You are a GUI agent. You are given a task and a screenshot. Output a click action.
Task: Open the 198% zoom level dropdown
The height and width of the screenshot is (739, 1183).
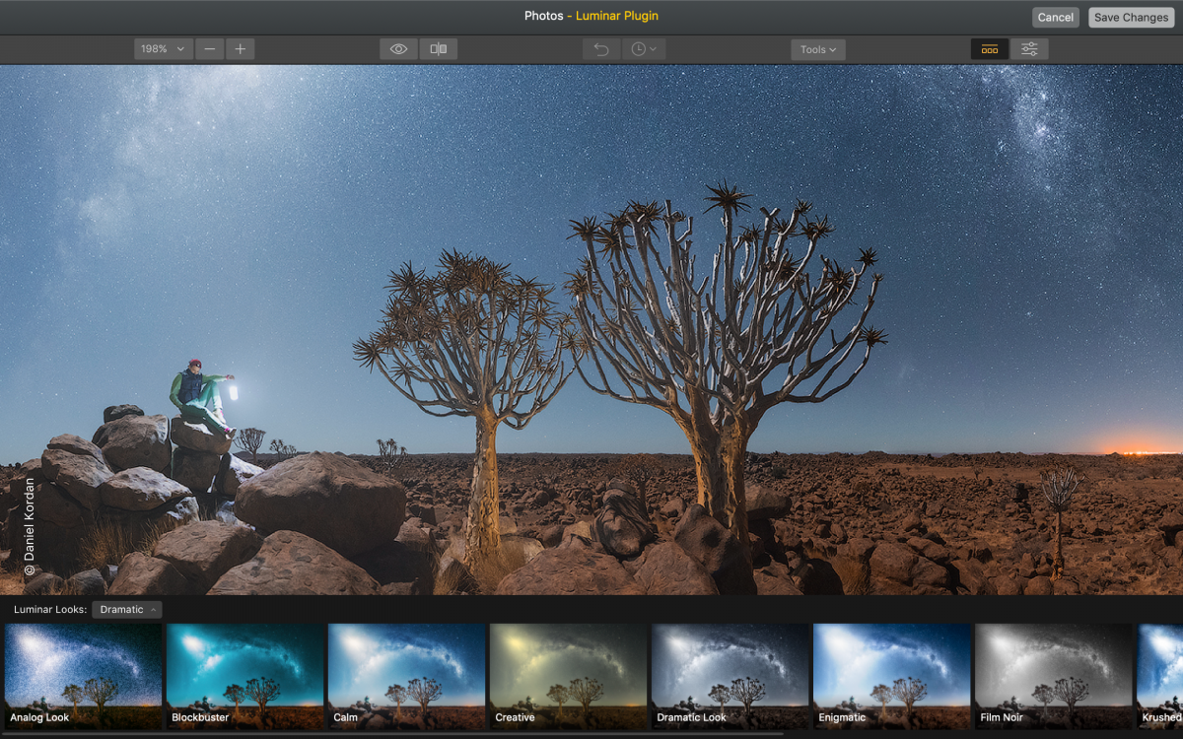(x=163, y=49)
